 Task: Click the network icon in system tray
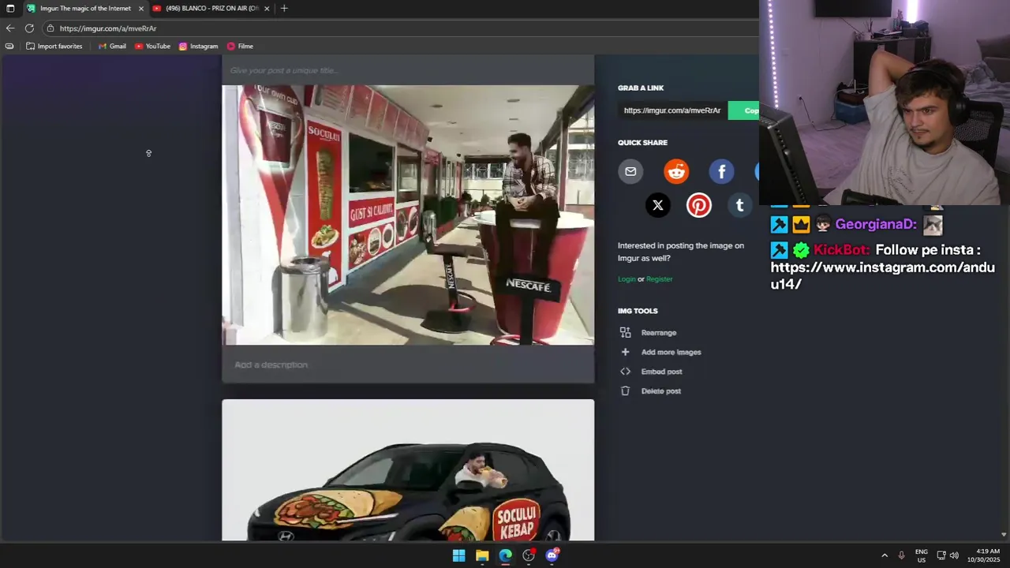[941, 555]
